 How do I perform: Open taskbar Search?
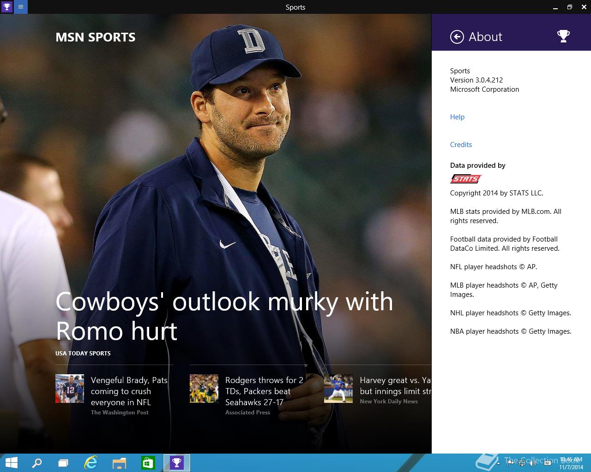tap(37, 463)
